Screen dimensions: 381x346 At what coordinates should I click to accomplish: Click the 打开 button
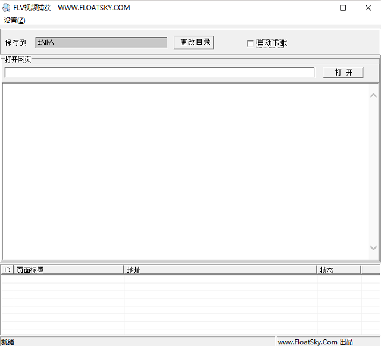343,73
